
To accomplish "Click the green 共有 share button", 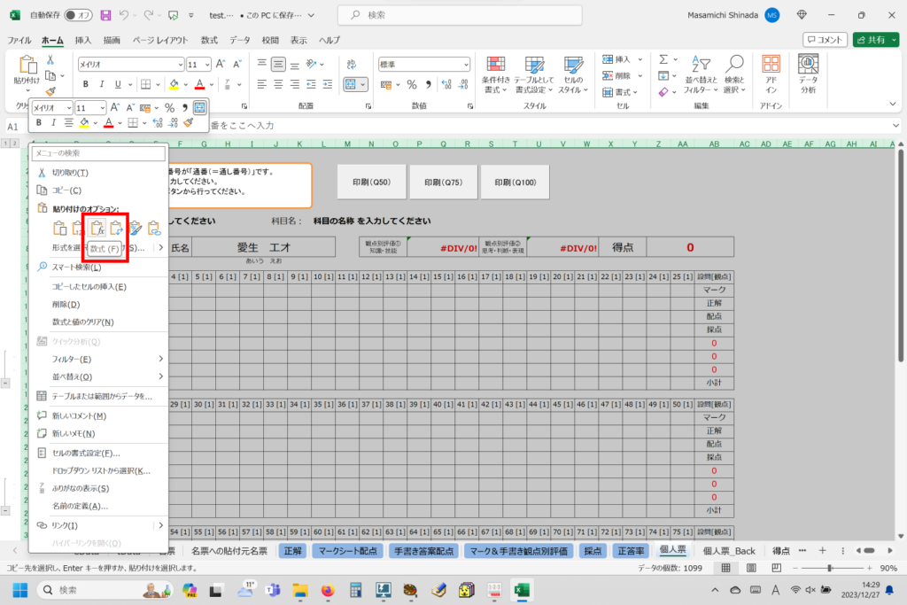I will tap(872, 40).
